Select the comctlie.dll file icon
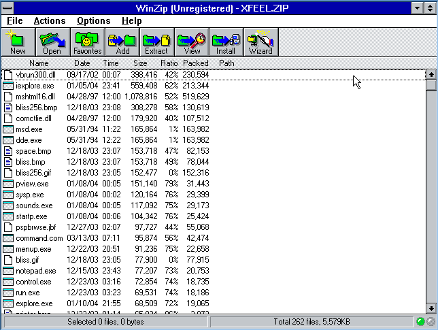The image size is (438, 330). 8,118
